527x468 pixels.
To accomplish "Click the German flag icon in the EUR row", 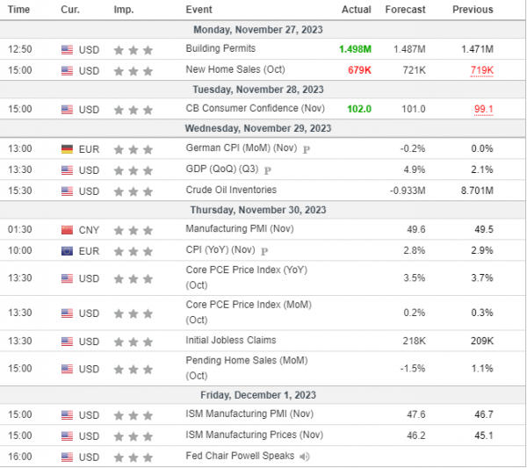I will tap(67, 150).
